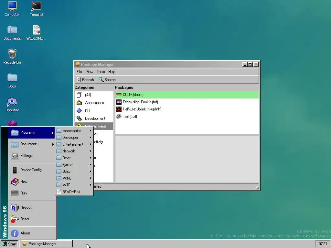Click the Search magnifier icon
Screen dimensions: 331x248
101,79
